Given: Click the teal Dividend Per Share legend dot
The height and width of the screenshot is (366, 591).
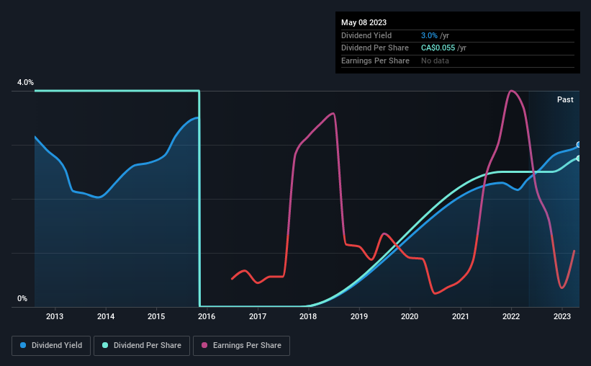Looking at the screenshot, I should click(105, 345).
